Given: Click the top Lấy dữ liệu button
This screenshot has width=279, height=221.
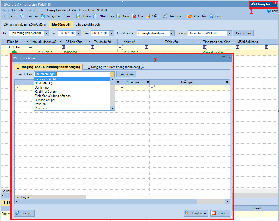Looking at the screenshot, I should tap(243, 33).
